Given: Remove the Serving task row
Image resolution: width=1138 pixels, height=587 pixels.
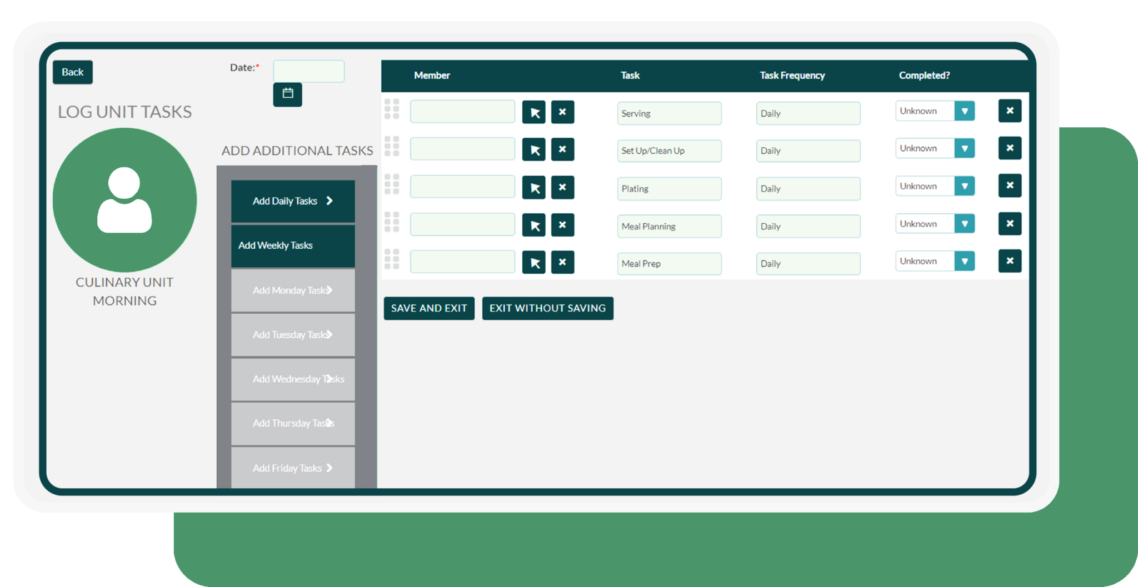Looking at the screenshot, I should (x=1010, y=111).
